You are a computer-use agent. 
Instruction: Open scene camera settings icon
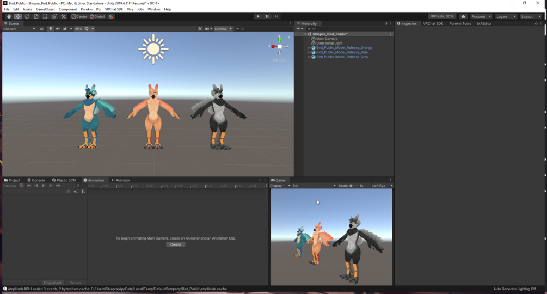click(207, 29)
